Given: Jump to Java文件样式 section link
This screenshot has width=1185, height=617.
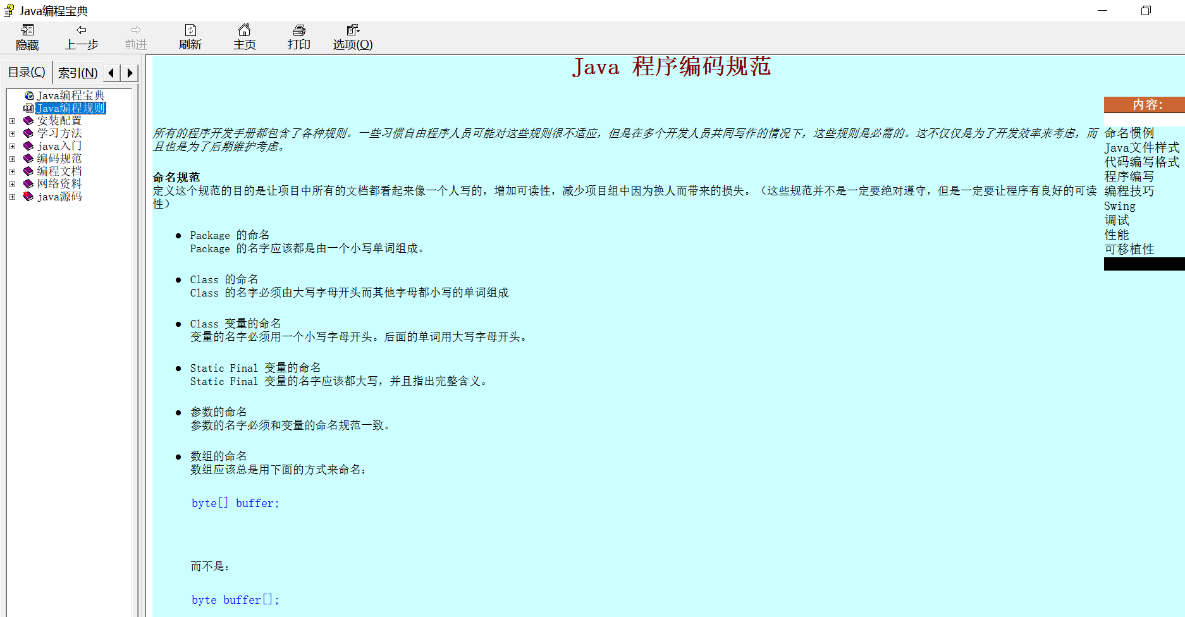Looking at the screenshot, I should 1142,148.
